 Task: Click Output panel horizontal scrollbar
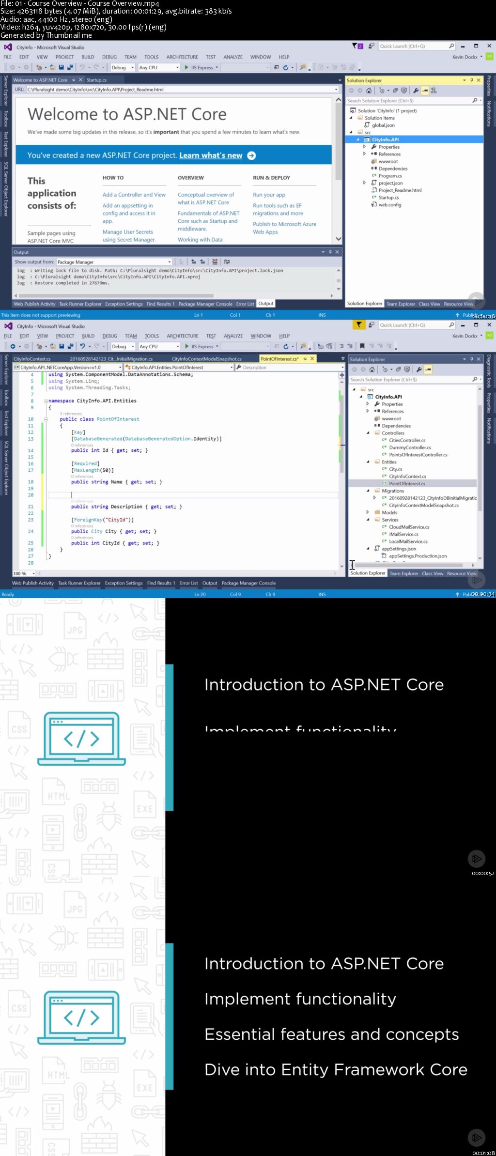point(116,295)
